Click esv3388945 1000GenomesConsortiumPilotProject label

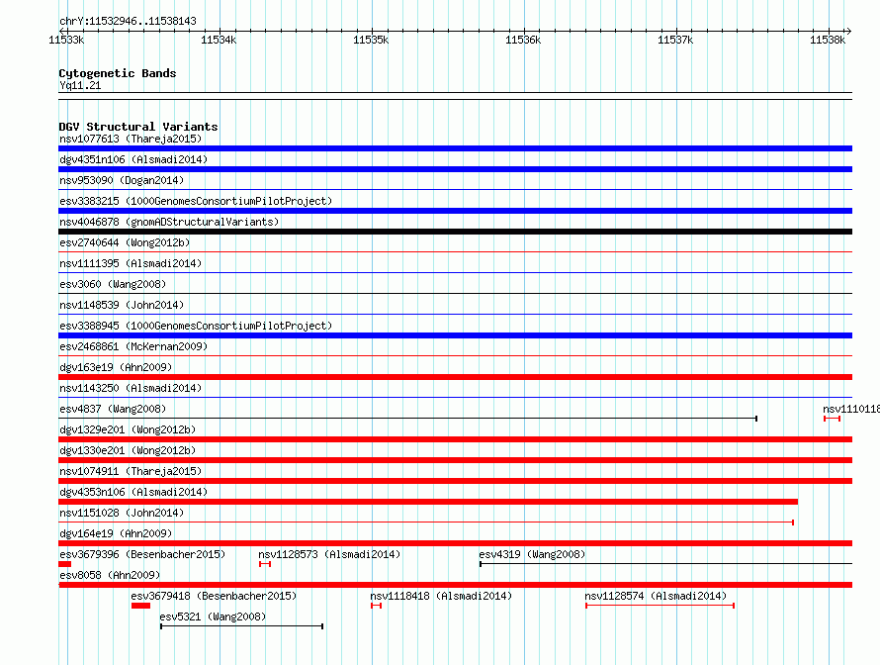(196, 326)
